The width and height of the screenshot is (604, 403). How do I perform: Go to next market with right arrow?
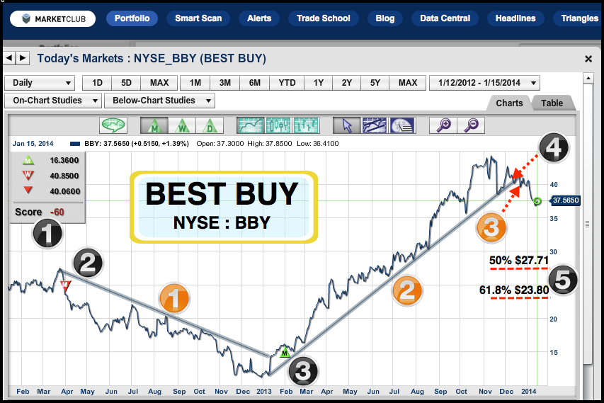[23, 58]
